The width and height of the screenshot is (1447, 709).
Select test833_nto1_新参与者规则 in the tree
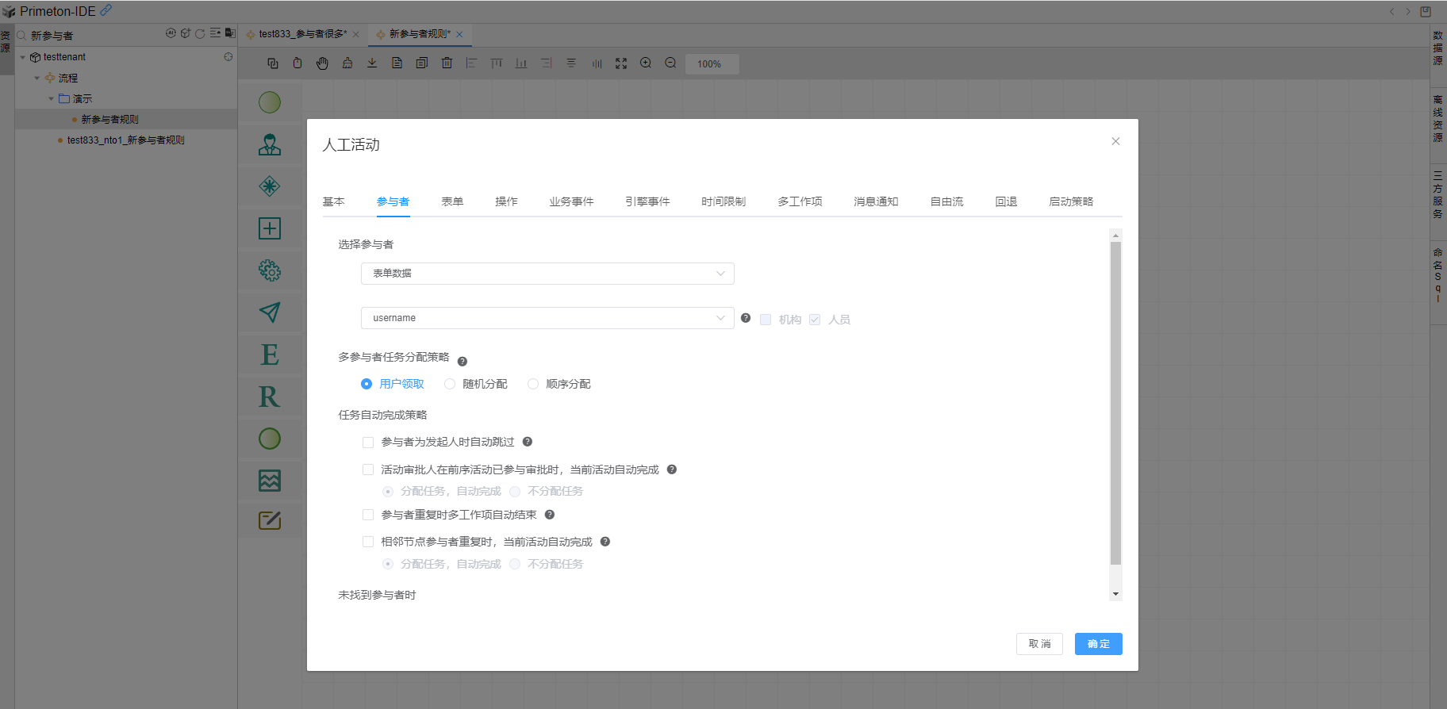tap(125, 140)
